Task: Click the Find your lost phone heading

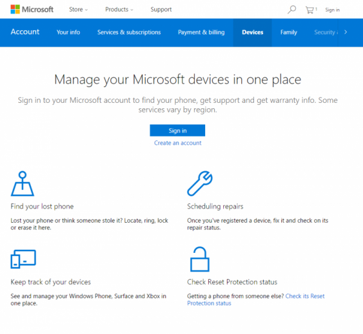Action: point(42,206)
